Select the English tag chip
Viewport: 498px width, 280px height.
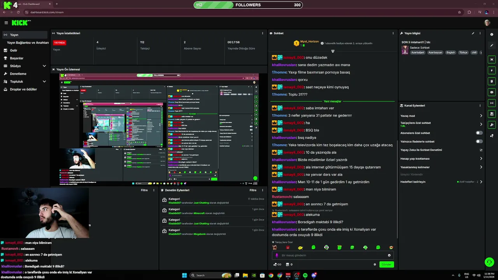[451, 52]
